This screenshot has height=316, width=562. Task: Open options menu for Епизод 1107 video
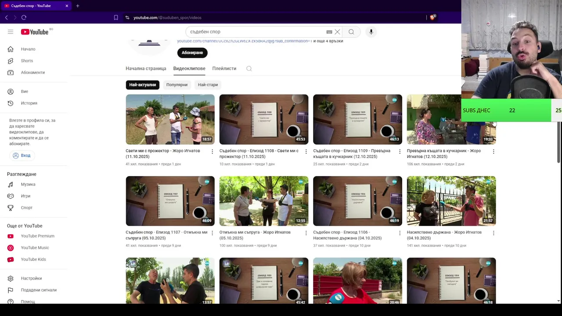[212, 233]
